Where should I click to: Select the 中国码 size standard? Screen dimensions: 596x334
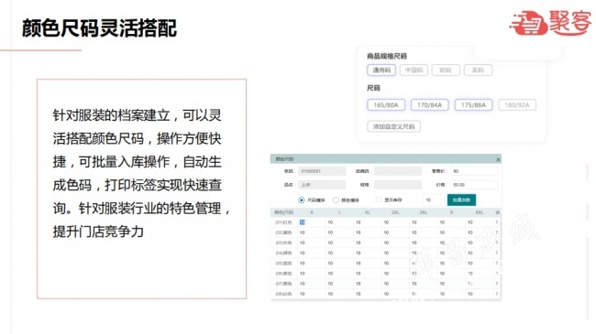(x=414, y=70)
